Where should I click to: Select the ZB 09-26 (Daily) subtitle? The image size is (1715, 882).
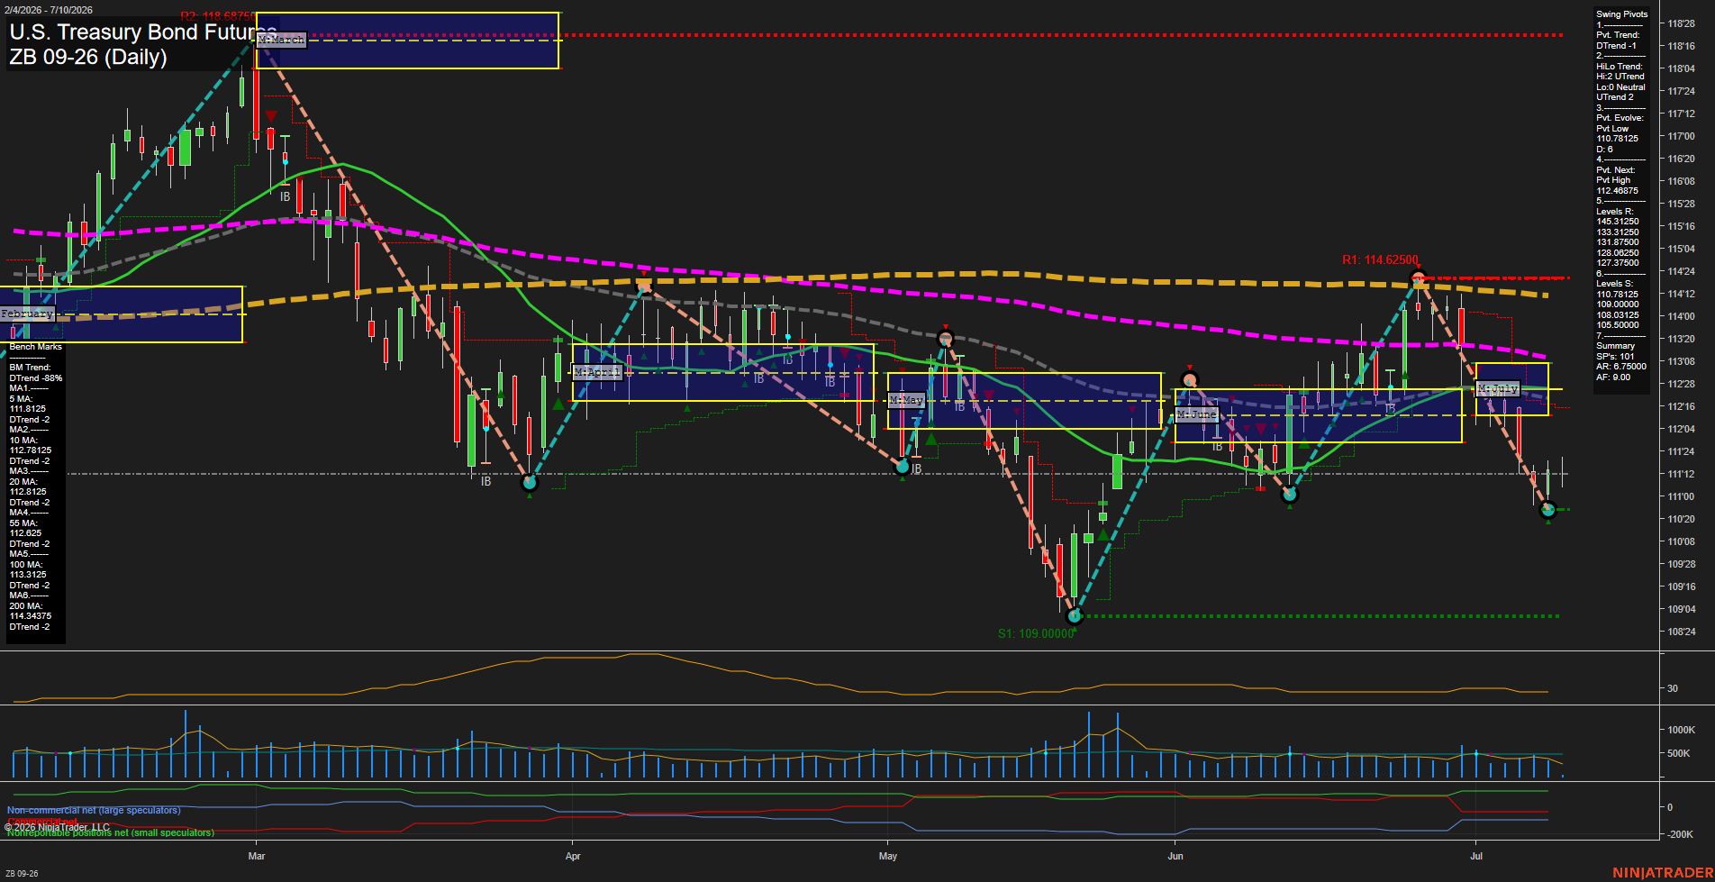[x=88, y=57]
